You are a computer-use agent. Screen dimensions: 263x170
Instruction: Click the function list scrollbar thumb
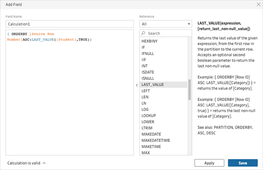click(x=189, y=89)
